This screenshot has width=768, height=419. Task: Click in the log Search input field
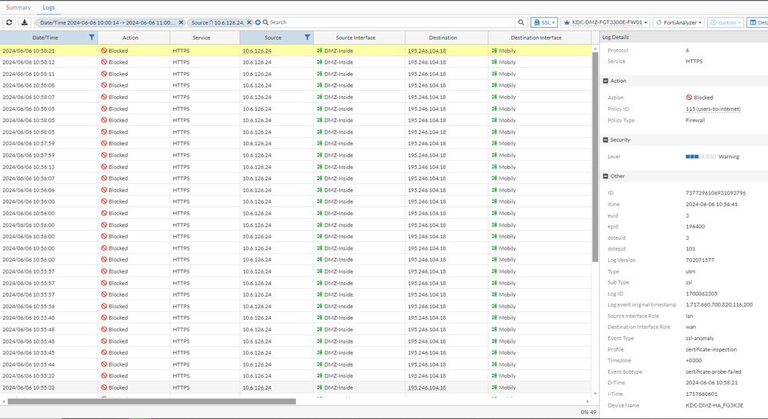point(384,23)
